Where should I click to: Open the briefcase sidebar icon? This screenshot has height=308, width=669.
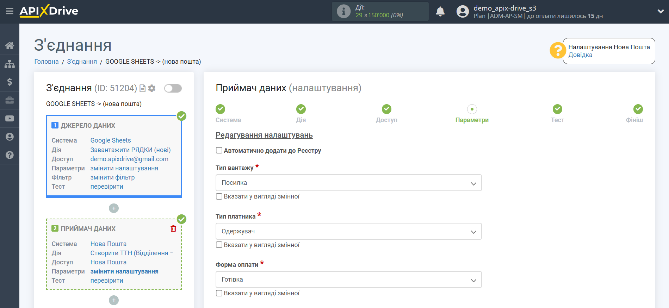point(10,100)
